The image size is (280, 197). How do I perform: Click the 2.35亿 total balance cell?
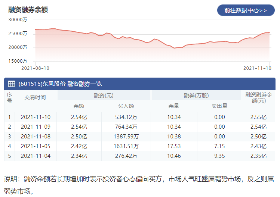click(258, 156)
